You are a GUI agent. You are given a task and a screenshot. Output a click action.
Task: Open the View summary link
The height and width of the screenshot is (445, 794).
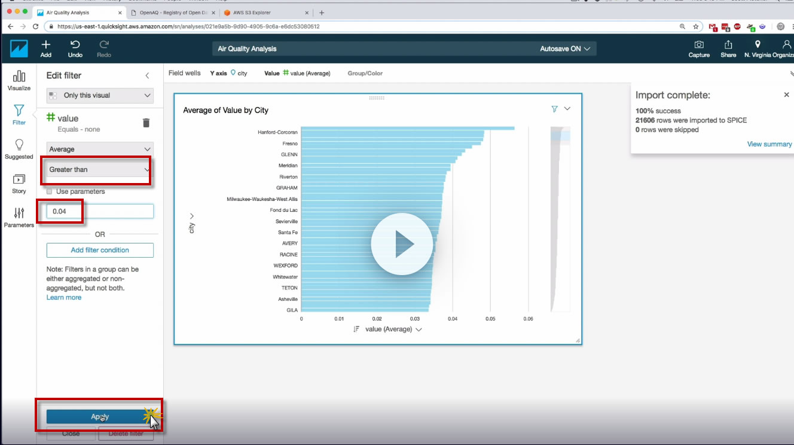769,144
